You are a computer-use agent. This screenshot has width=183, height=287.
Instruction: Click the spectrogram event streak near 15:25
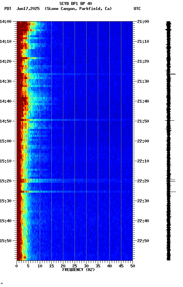75,192
